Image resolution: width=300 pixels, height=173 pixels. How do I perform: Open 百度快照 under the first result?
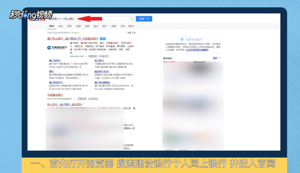[93, 56]
